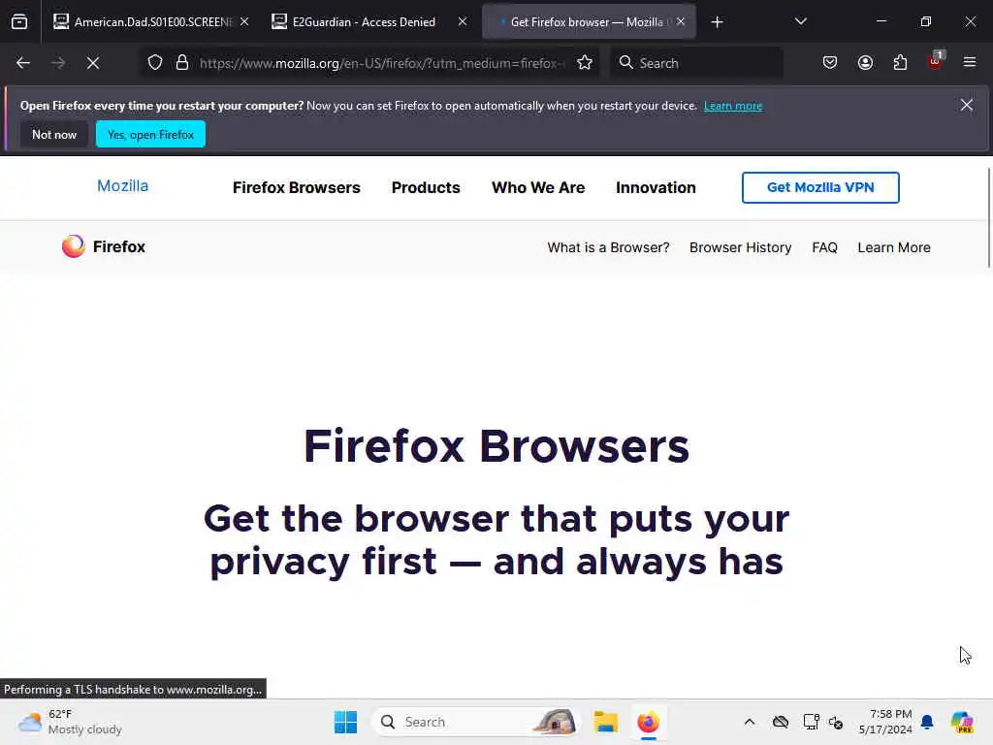
Task: Dismiss the startup notification bar
Action: [967, 105]
